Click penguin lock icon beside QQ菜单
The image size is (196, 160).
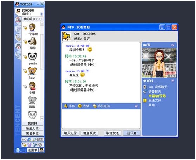41,150
